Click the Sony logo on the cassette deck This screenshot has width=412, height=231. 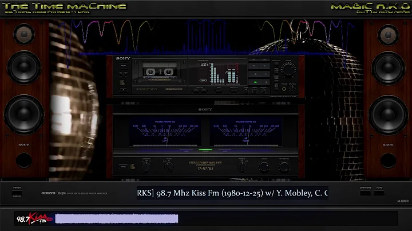[x=123, y=58]
